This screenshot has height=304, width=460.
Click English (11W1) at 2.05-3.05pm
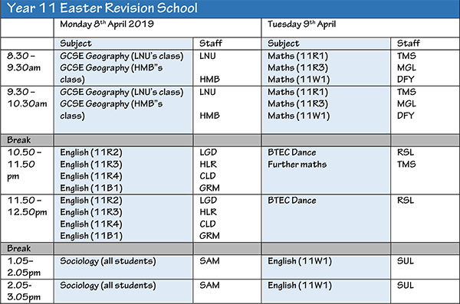(x=300, y=286)
